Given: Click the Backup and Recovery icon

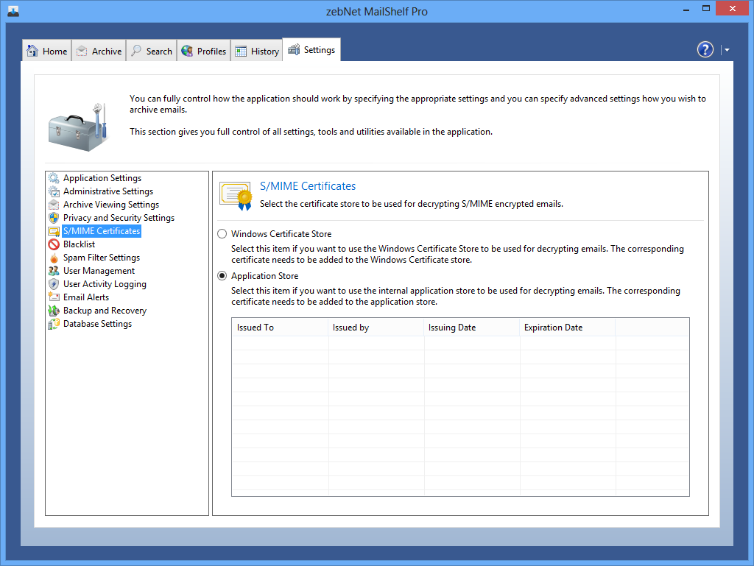Looking at the screenshot, I should point(54,311).
